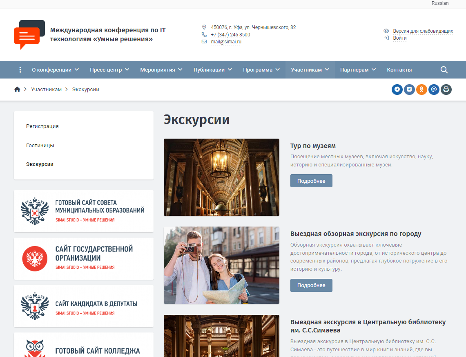Click «Подробнее» under Тур по музеям
Viewport: 466px width, 357px height.
[x=311, y=181]
